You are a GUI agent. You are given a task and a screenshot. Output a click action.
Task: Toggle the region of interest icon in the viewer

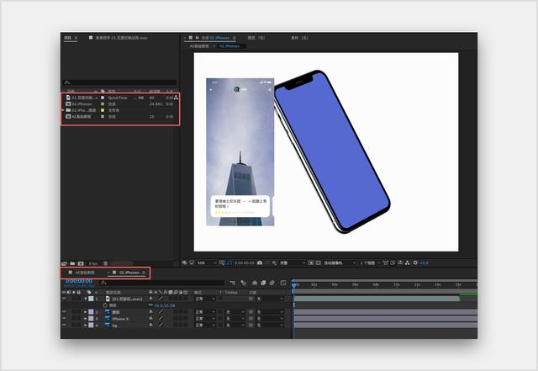[x=311, y=262]
